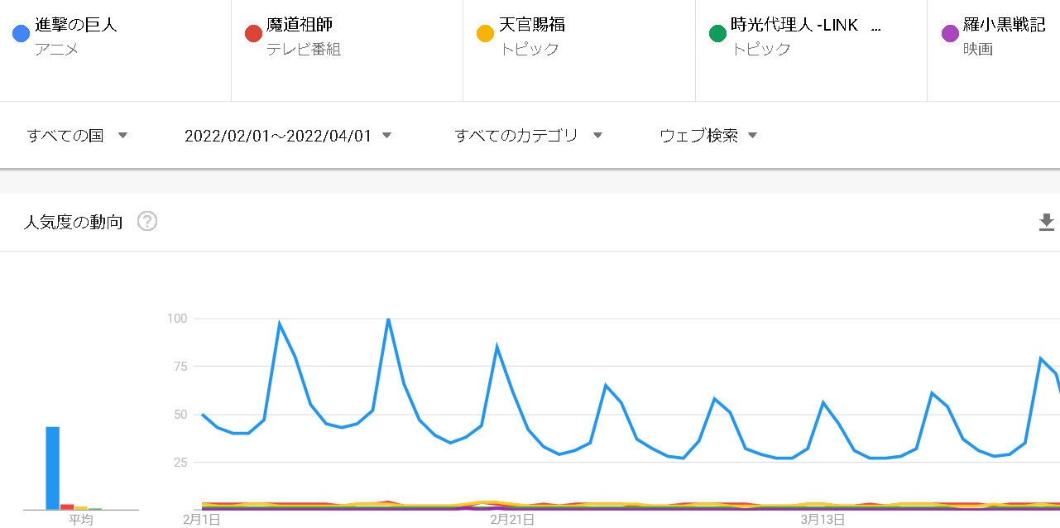Viewport: 1060px width, 528px height.
Task: Click the red dot beside 魔道祖師
Action: coord(253,33)
